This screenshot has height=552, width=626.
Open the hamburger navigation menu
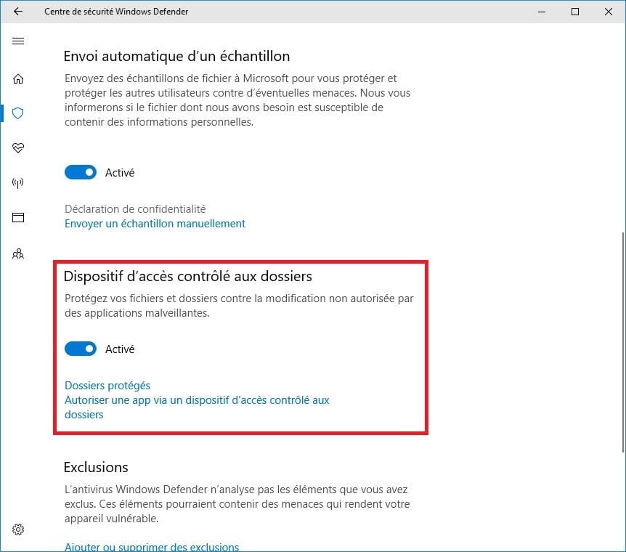pos(18,41)
